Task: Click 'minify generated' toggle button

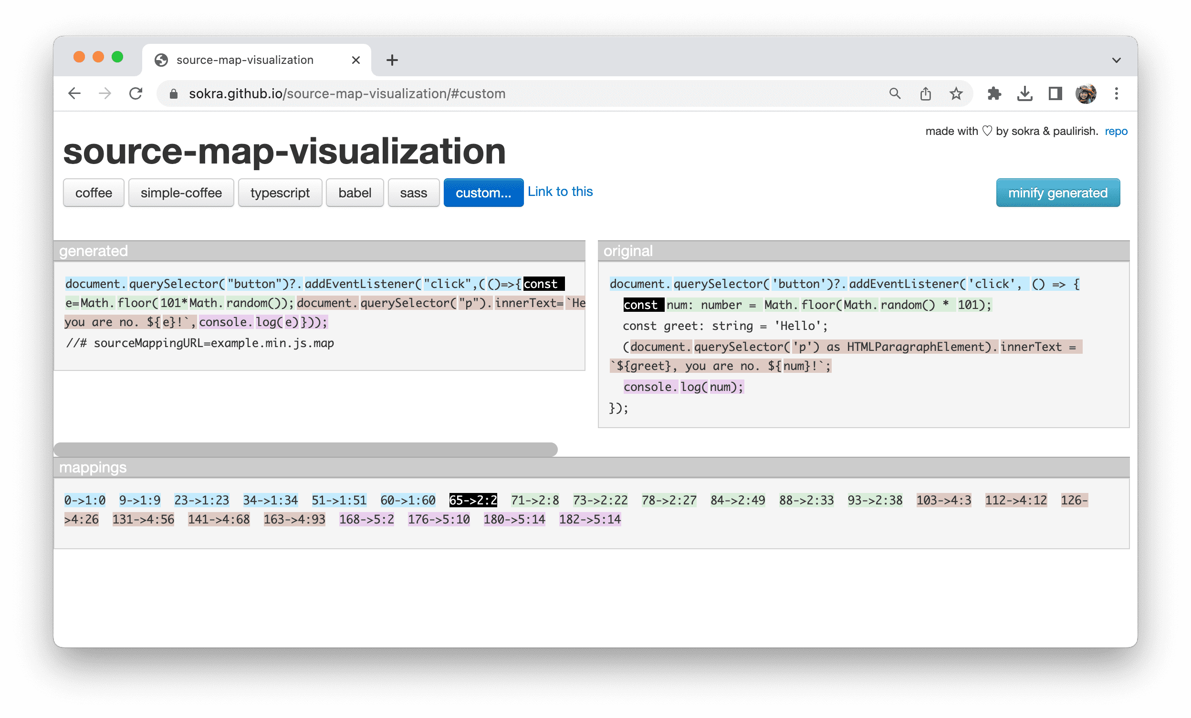Action: click(x=1058, y=192)
